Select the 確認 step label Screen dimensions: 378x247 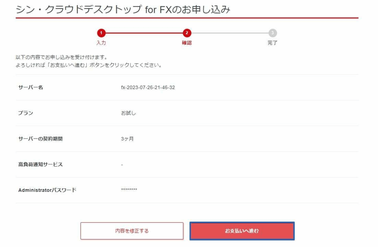(x=187, y=43)
